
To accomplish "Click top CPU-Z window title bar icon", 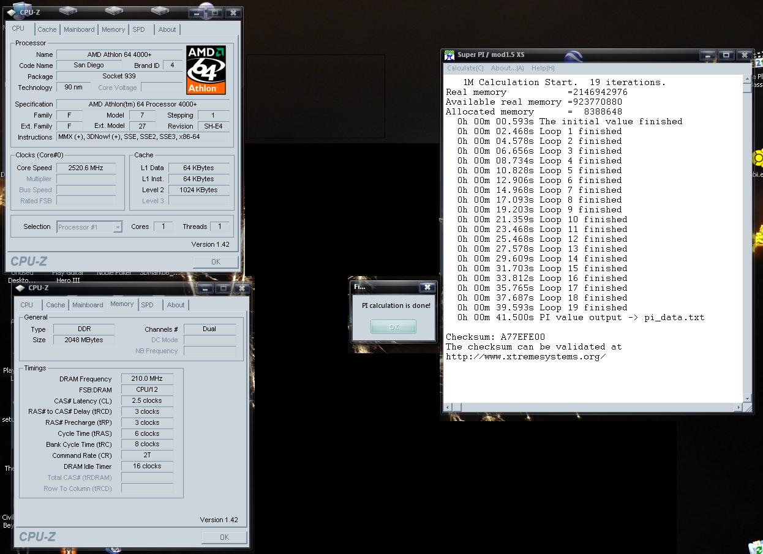I will [x=11, y=12].
